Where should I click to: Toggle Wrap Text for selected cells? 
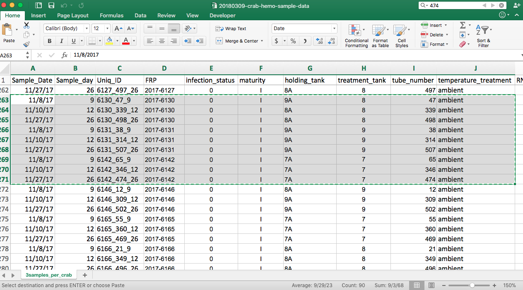tap(231, 29)
